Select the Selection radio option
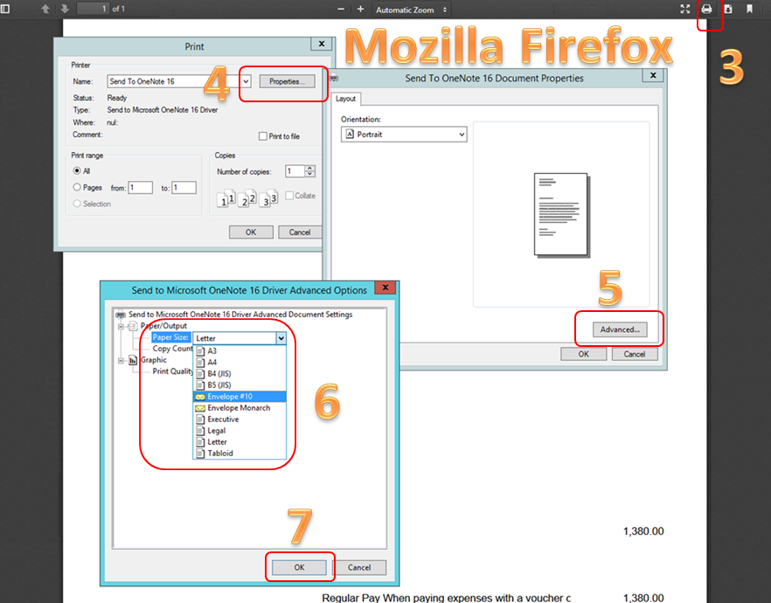The image size is (771, 603). (x=77, y=204)
